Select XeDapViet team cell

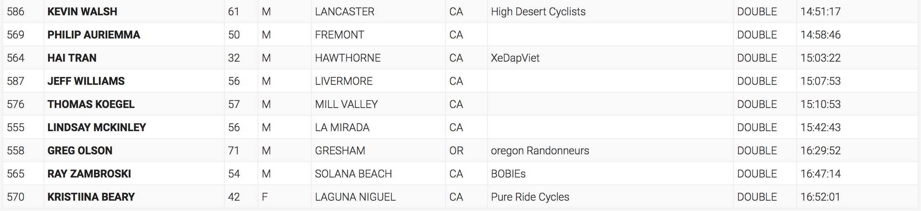tap(515, 58)
